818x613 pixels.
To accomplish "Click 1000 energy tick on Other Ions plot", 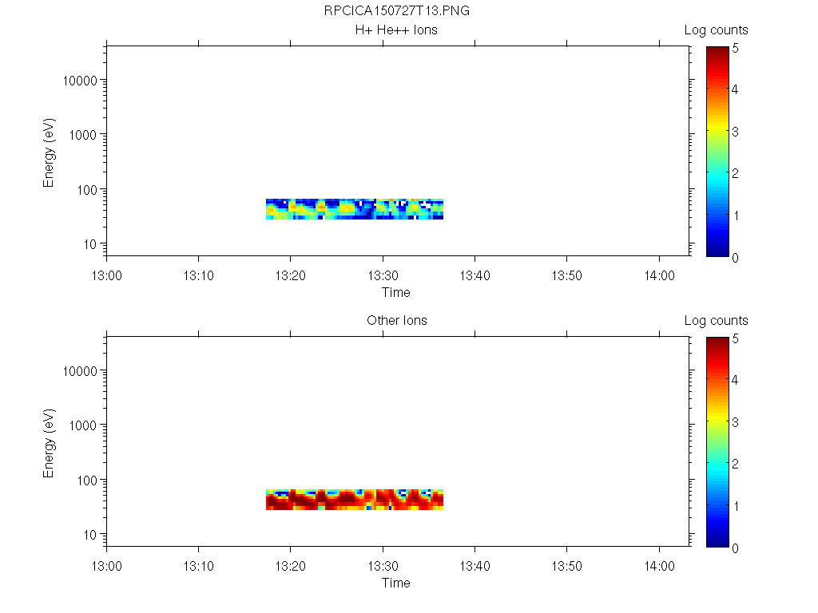I will 83,425.
